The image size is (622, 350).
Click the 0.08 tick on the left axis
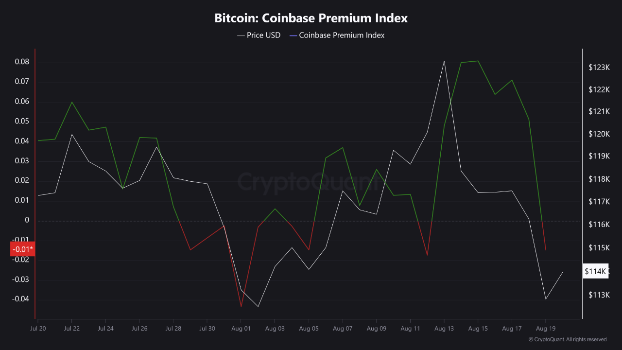pos(21,62)
